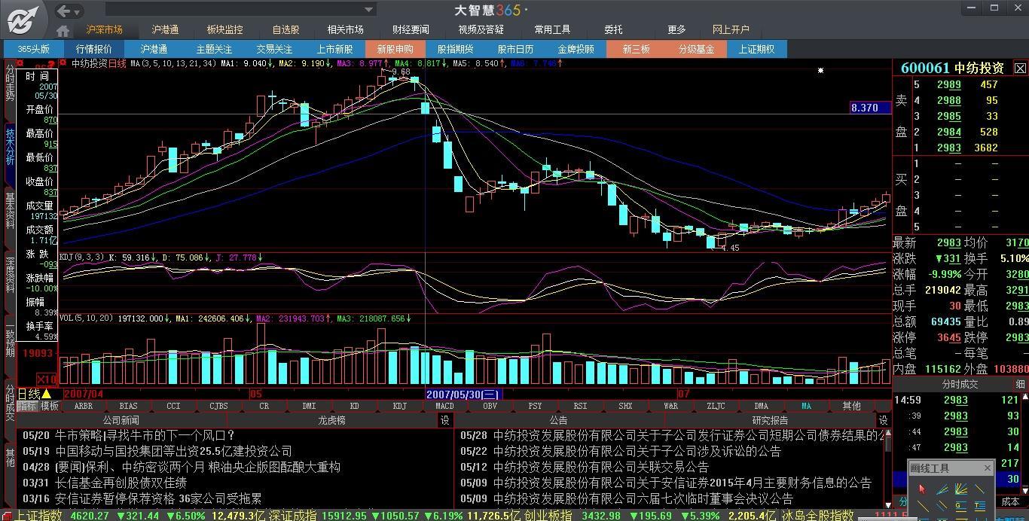The image size is (1029, 521).
Task: Open the 相关市场 menu
Action: (345, 30)
